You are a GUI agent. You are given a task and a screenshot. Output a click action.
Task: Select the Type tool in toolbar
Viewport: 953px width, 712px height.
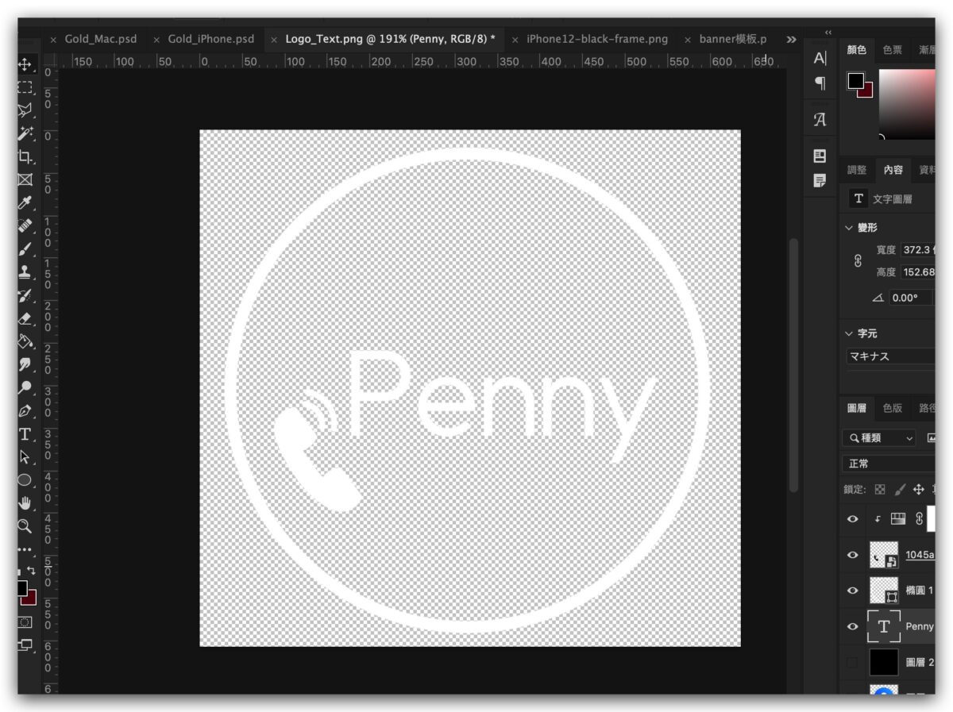point(25,433)
